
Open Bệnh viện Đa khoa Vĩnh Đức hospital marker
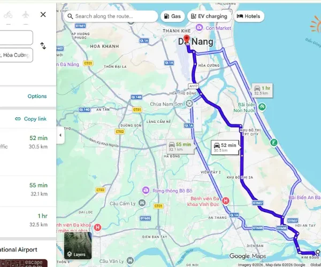pos(226,200)
